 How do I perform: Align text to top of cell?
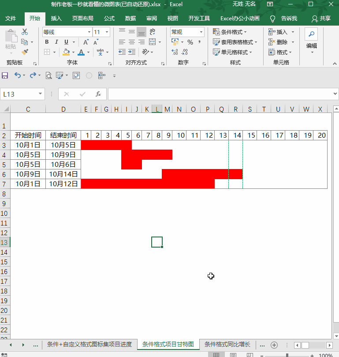point(122,32)
